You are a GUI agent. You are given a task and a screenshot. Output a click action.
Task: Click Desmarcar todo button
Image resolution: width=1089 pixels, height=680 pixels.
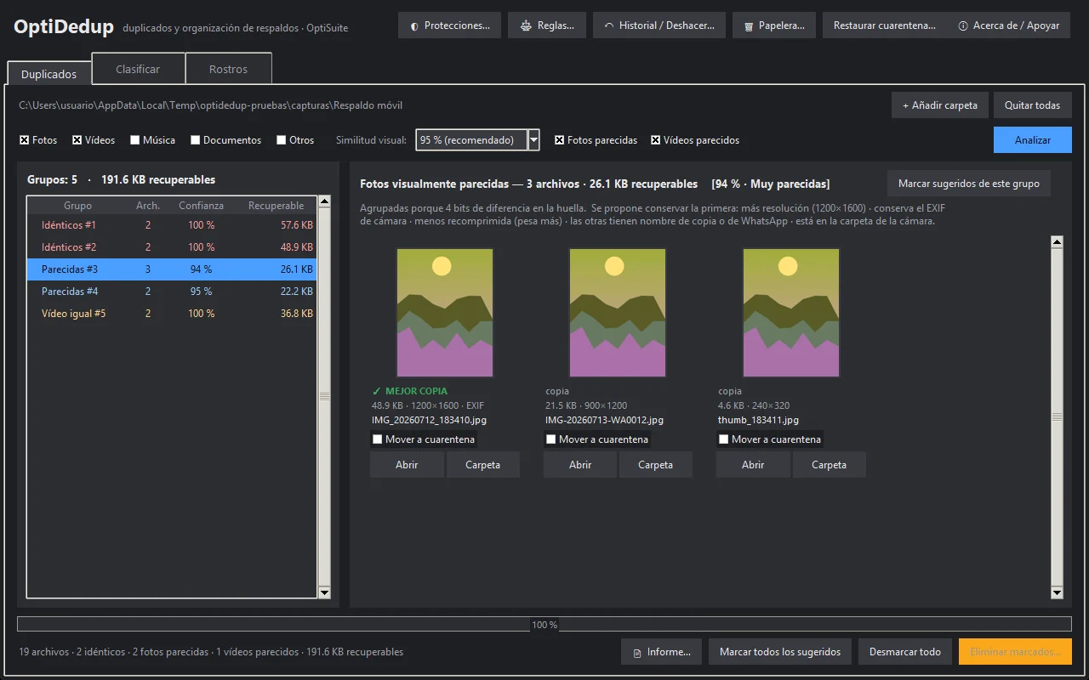[x=905, y=652]
